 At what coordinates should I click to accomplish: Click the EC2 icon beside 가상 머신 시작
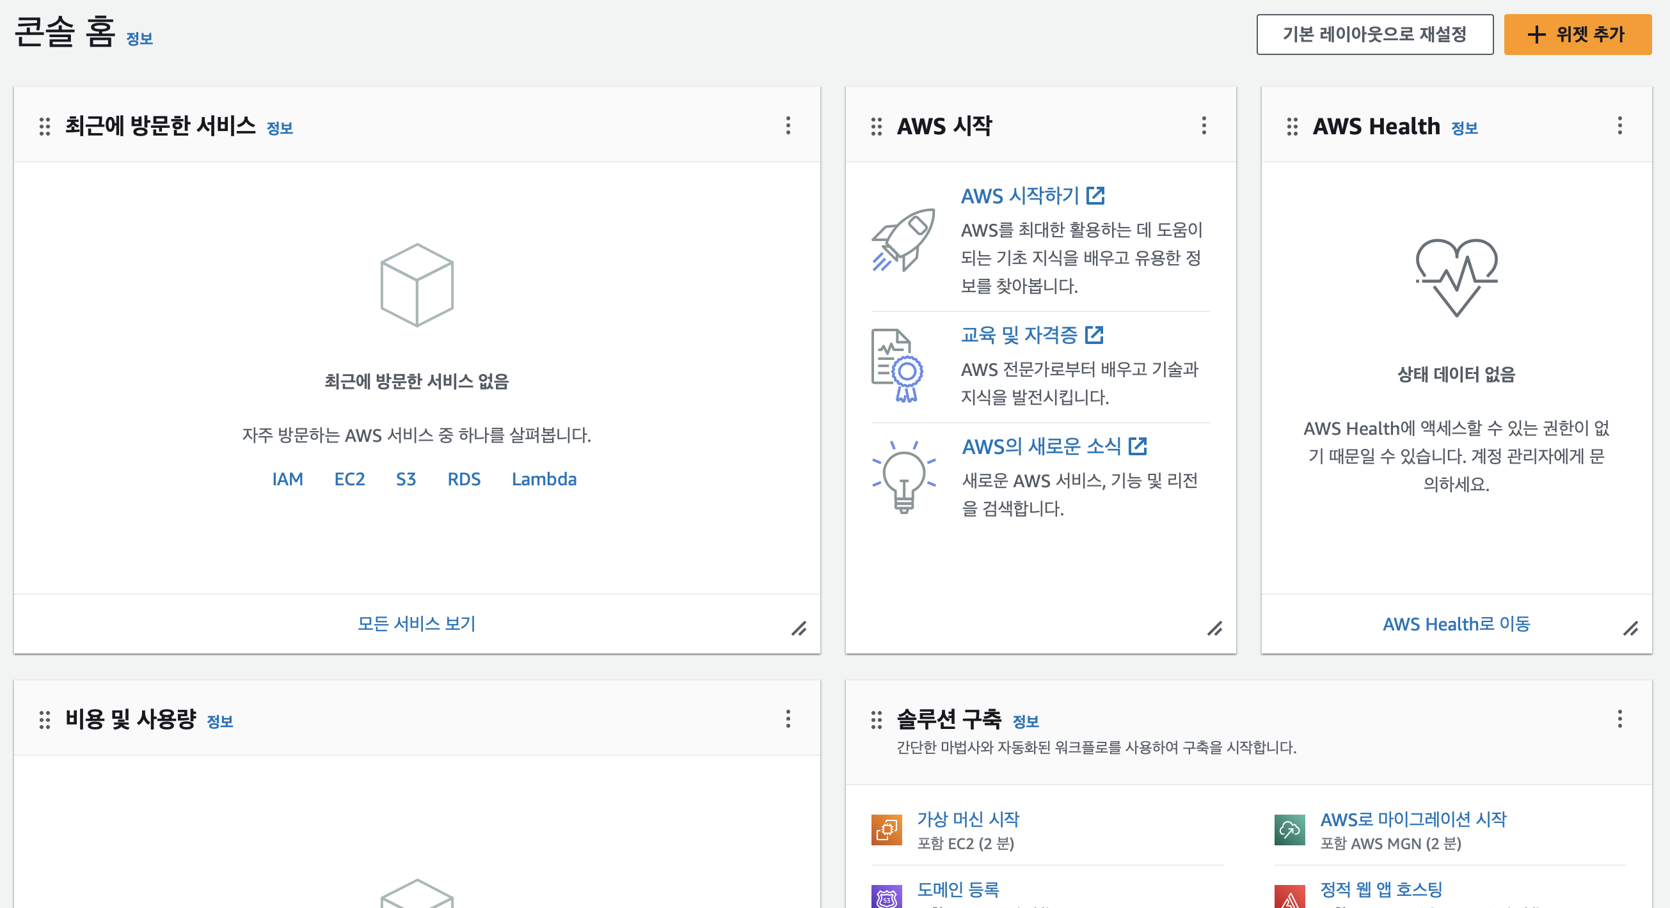(887, 830)
